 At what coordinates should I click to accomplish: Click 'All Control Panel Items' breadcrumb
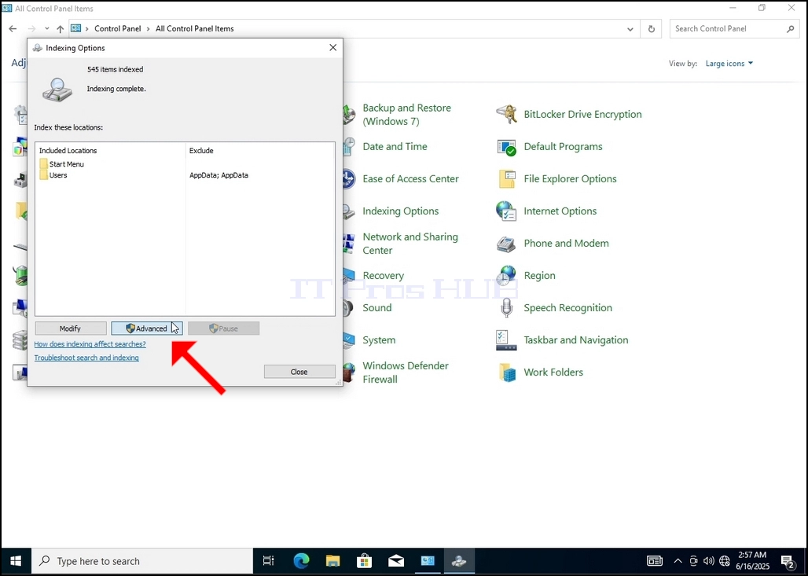195,29
